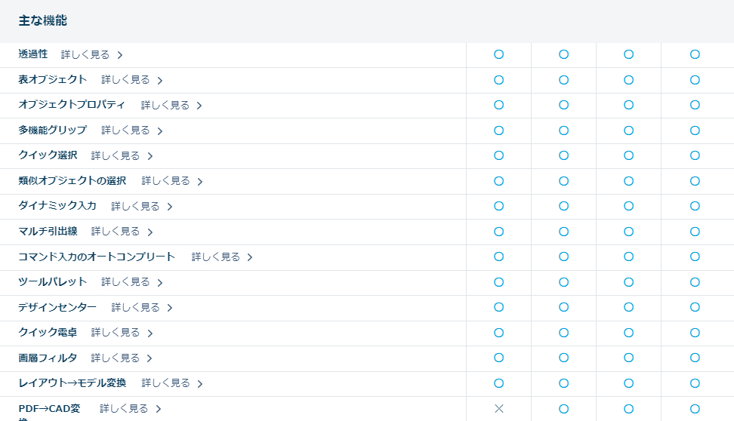Click the デザインセンター feature name
The image size is (734, 421).
coord(57,307)
